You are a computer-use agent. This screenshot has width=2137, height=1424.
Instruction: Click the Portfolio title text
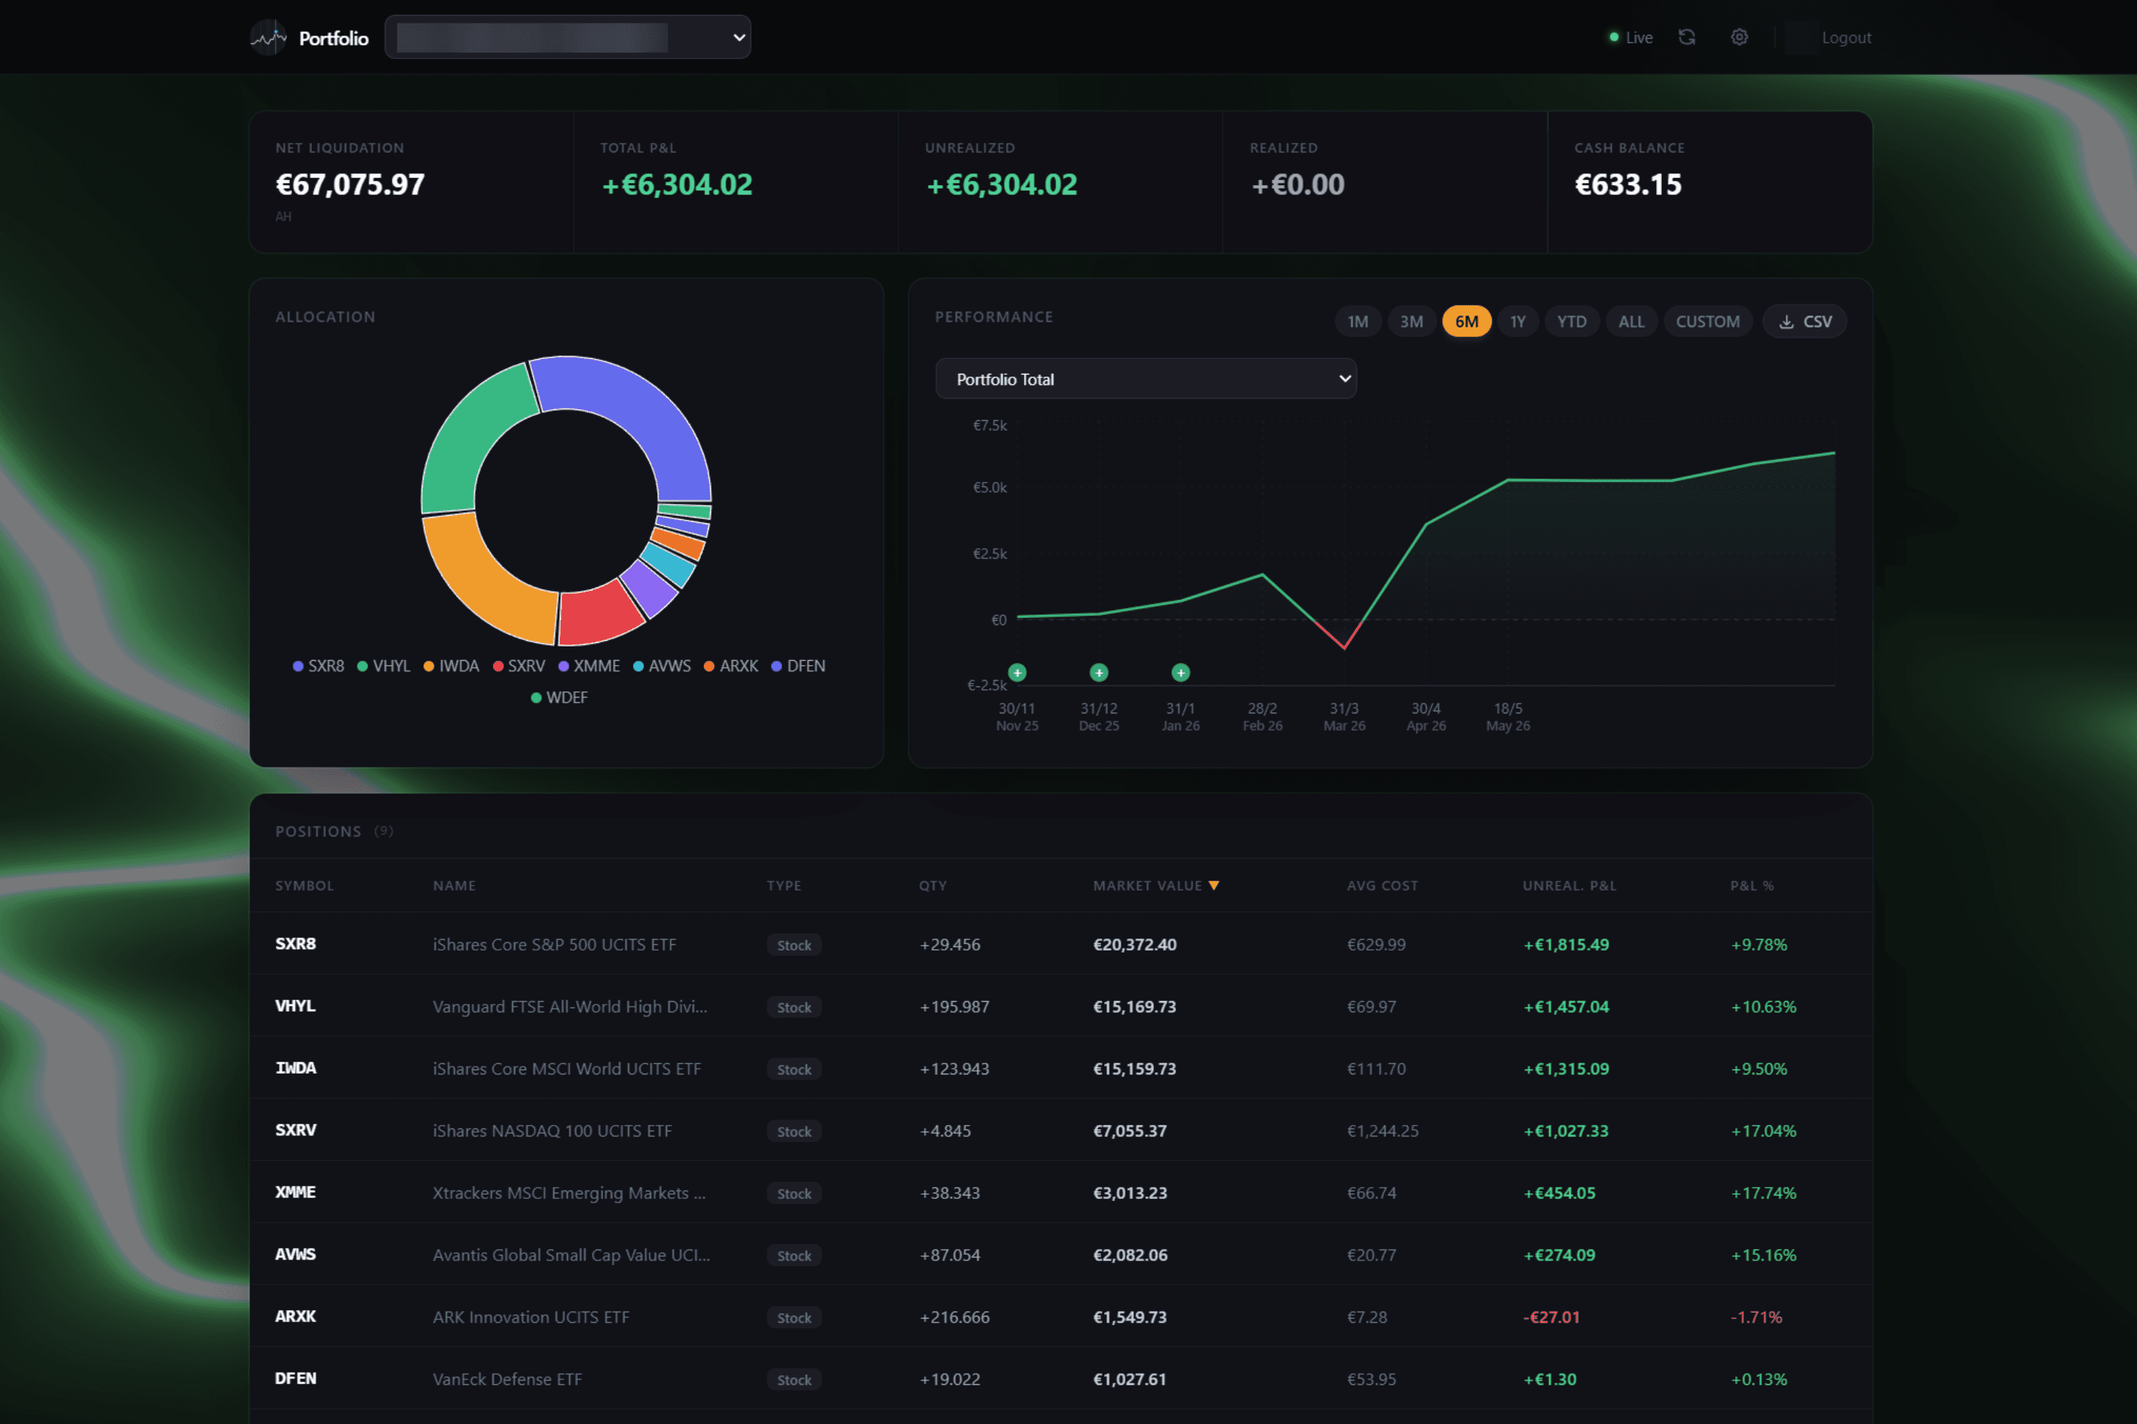(333, 38)
